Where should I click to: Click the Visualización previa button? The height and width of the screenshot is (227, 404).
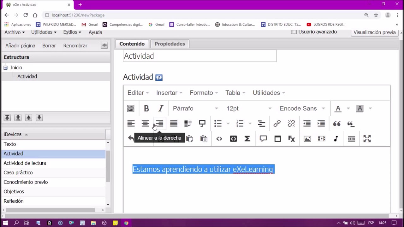(x=375, y=32)
